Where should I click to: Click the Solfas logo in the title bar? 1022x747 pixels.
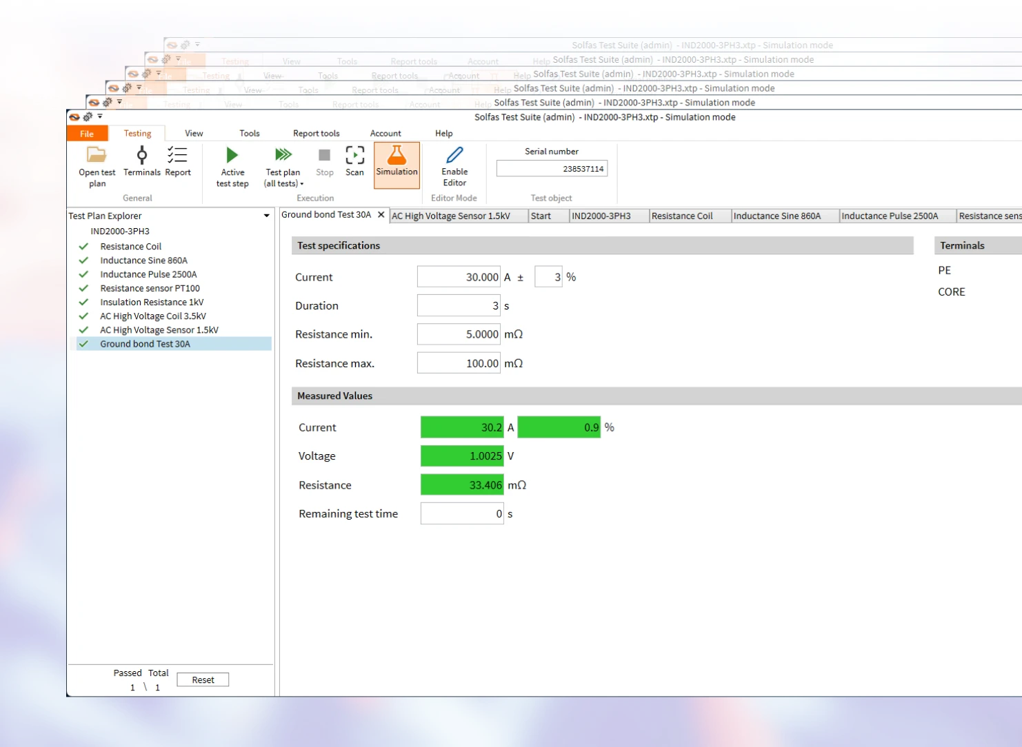[74, 117]
